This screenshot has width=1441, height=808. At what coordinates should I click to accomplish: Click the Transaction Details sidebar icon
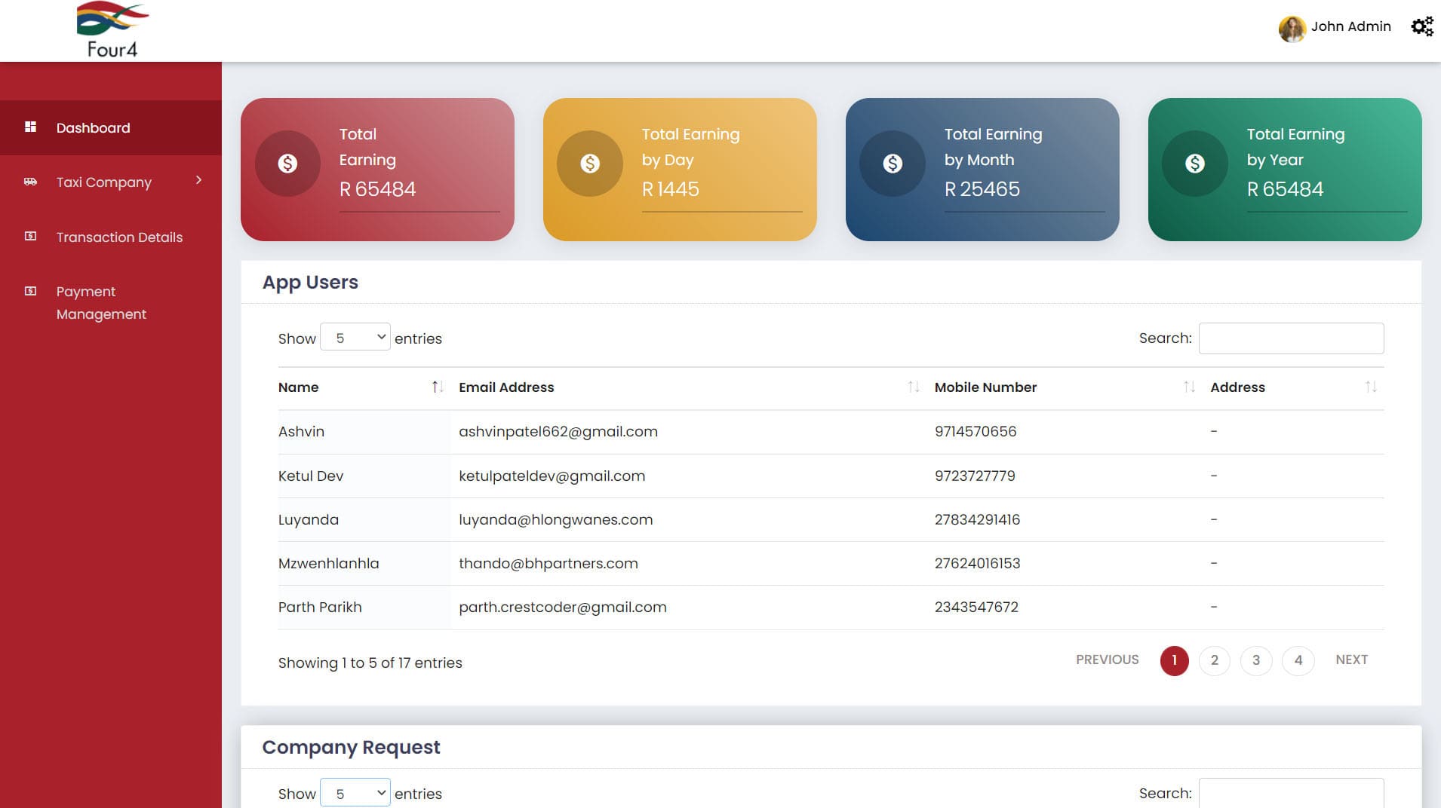(30, 236)
